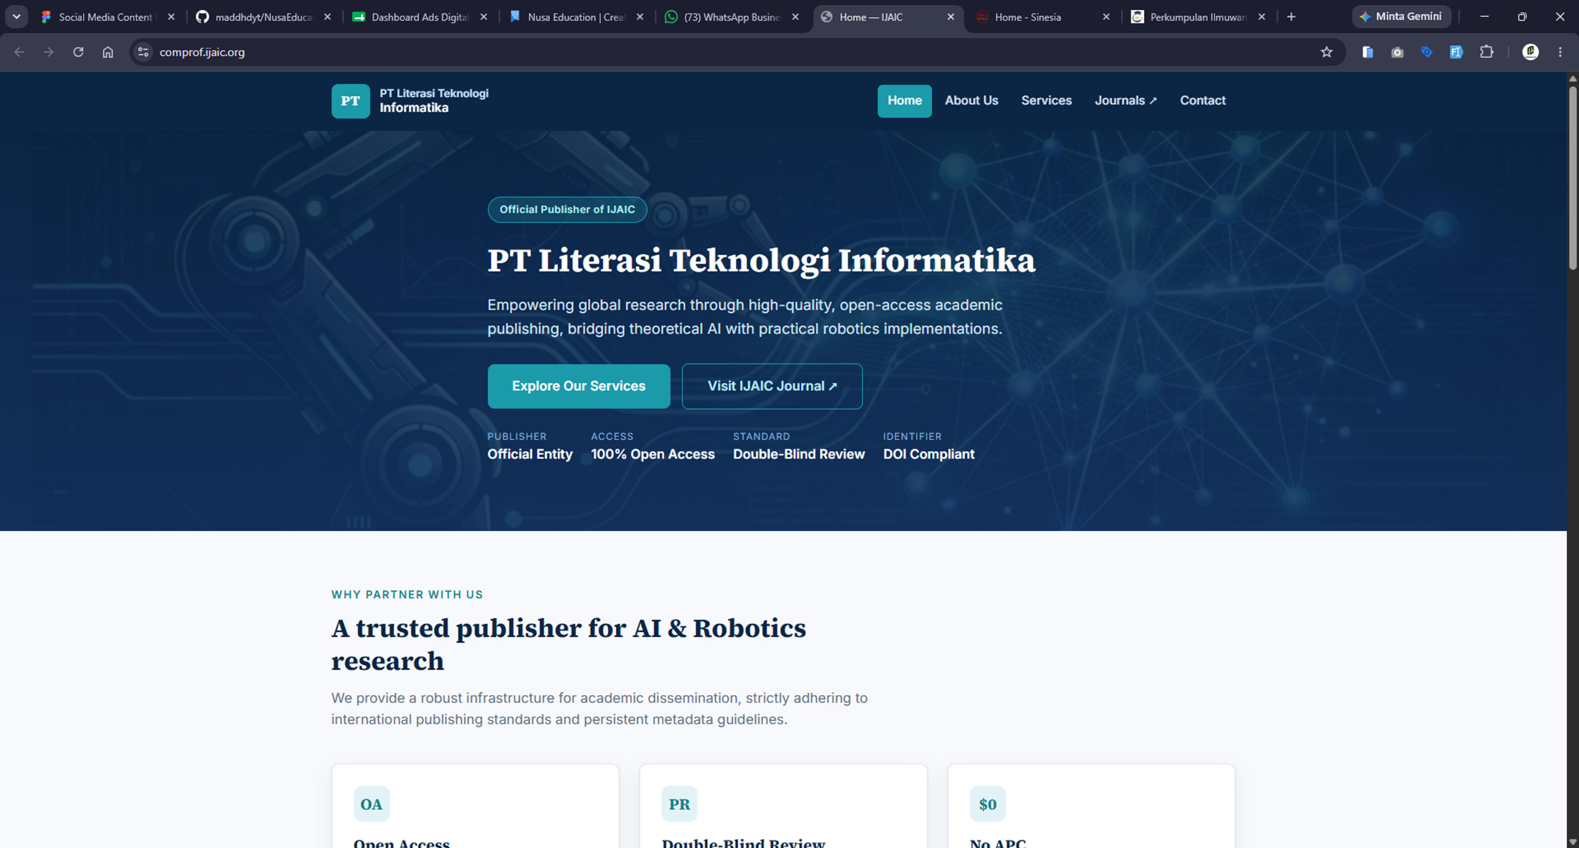1579x848 pixels.
Task: Open the camera screenshot extension
Action: (x=1397, y=52)
